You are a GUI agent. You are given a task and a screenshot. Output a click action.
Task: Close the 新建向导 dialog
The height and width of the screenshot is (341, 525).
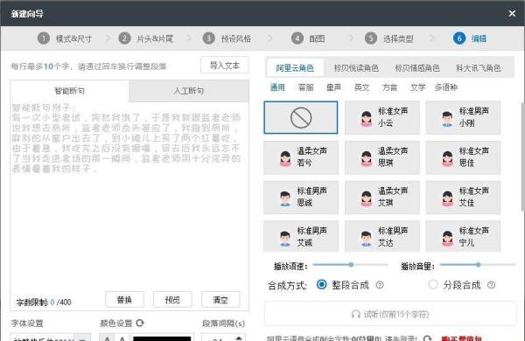[512, 13]
